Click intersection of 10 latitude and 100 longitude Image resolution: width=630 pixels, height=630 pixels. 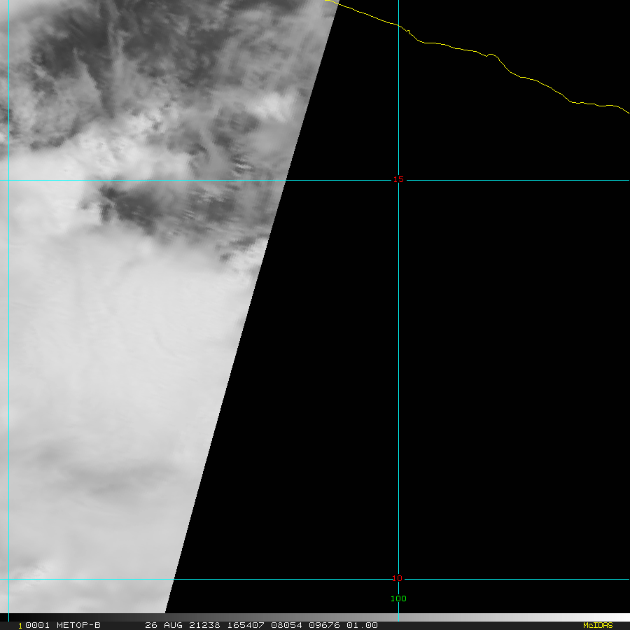pyautogui.click(x=398, y=579)
